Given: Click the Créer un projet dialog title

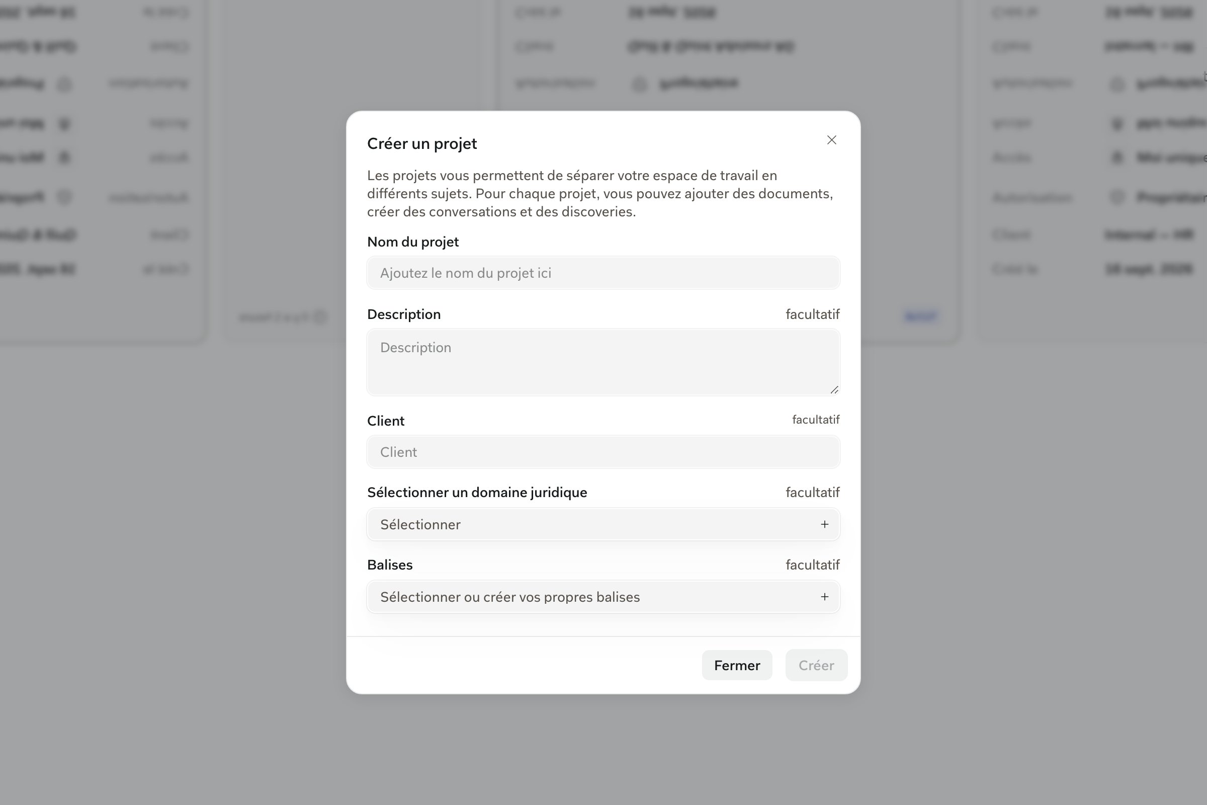Looking at the screenshot, I should point(422,144).
